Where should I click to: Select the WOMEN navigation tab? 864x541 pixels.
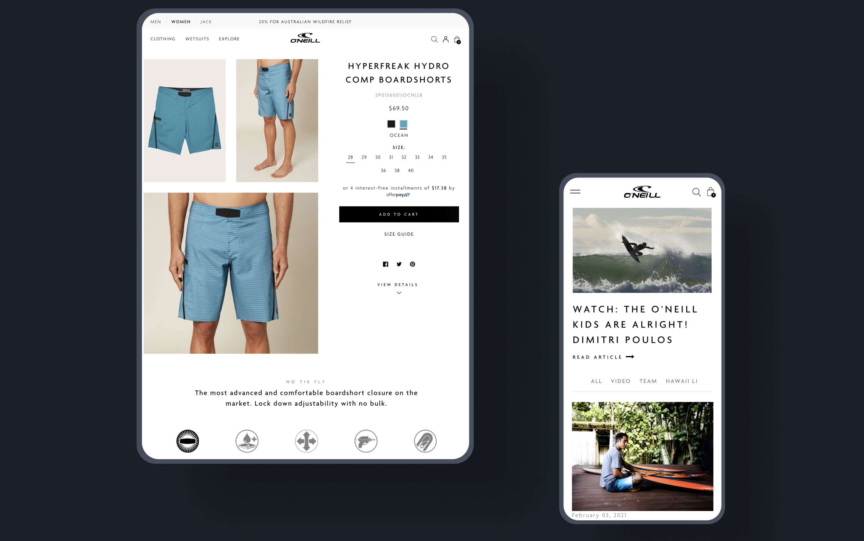coord(181,21)
